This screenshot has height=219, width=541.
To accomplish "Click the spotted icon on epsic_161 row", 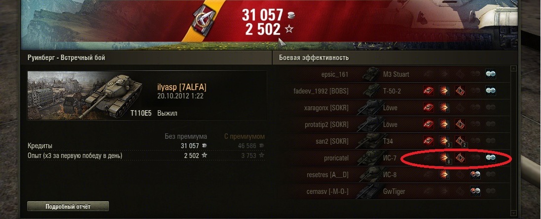I will click(x=491, y=74).
